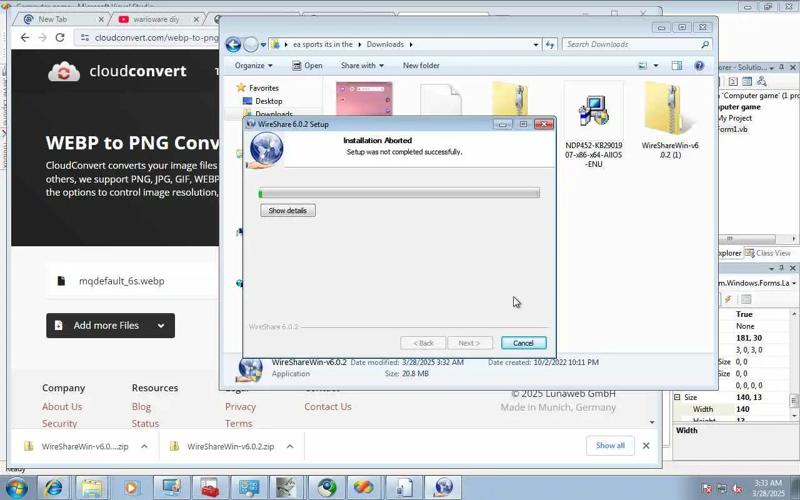
Task: Open Add more Files dropdown arrow
Action: coord(161,326)
